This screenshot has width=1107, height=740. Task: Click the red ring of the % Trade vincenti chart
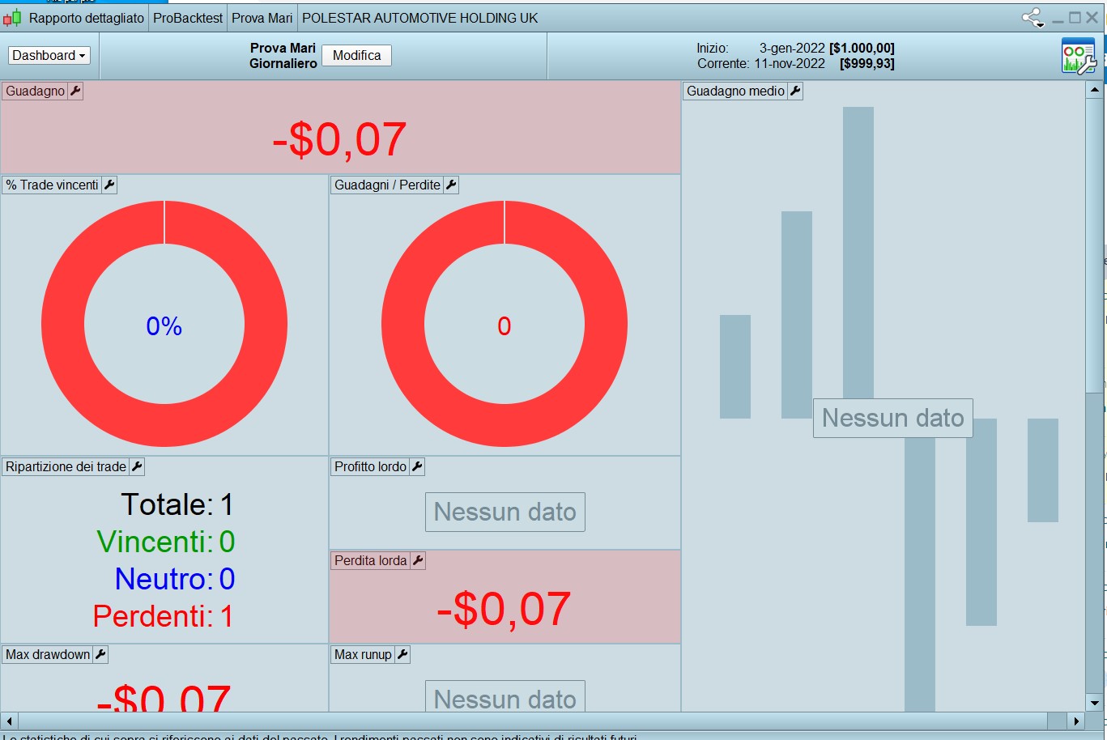[63, 324]
